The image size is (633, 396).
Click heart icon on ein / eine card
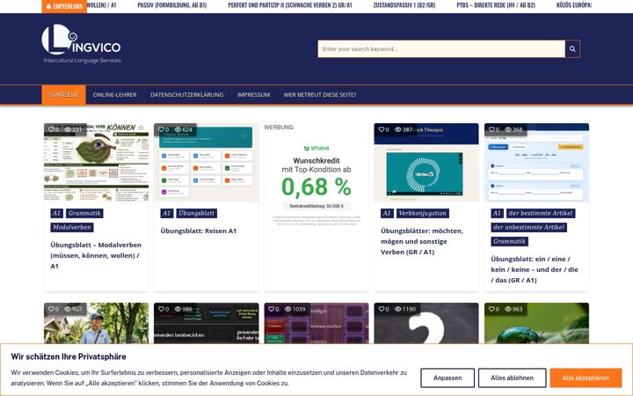[x=491, y=129]
